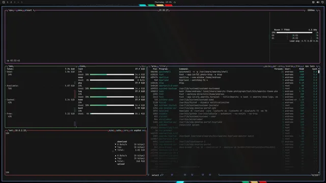Select the btop process row
326x183 pixels.
pos(234,83)
